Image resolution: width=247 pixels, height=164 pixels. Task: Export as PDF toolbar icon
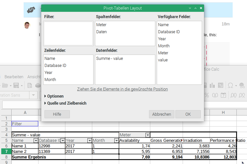[30, 86]
